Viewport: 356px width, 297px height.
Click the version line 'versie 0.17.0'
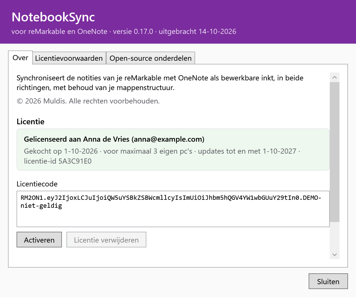[x=133, y=32]
